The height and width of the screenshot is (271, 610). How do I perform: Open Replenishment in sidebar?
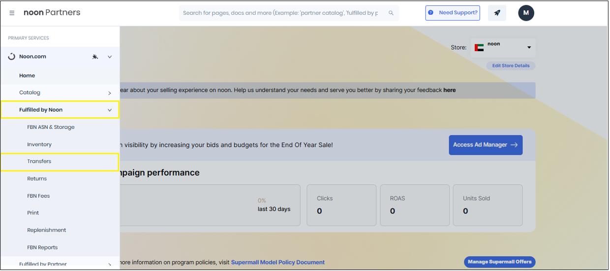point(47,230)
